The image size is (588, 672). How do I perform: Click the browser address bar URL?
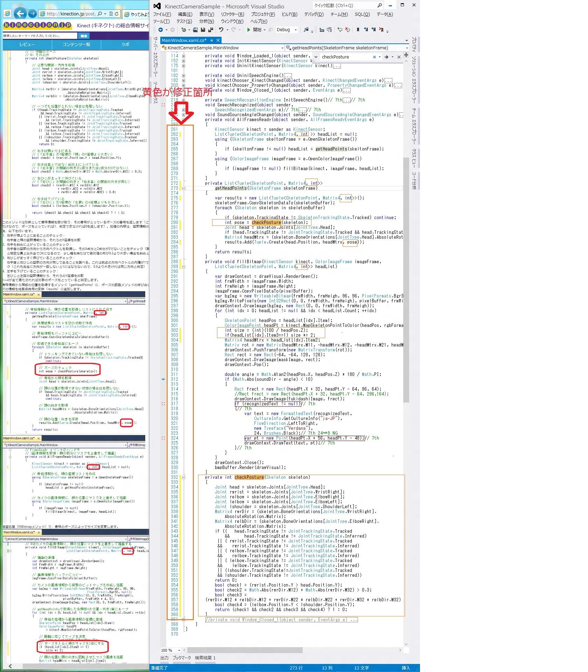pos(71,14)
